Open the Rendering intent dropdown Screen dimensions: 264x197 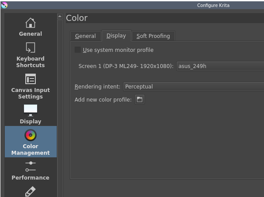pos(194,87)
